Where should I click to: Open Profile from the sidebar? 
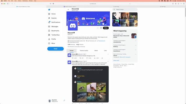coord(52,39)
